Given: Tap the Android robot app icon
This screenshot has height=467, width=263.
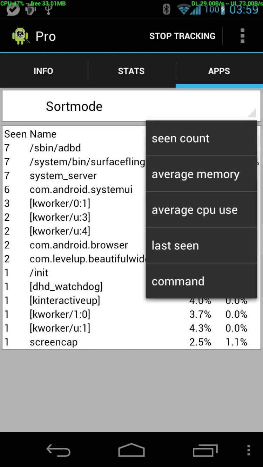Looking at the screenshot, I should 20,36.
